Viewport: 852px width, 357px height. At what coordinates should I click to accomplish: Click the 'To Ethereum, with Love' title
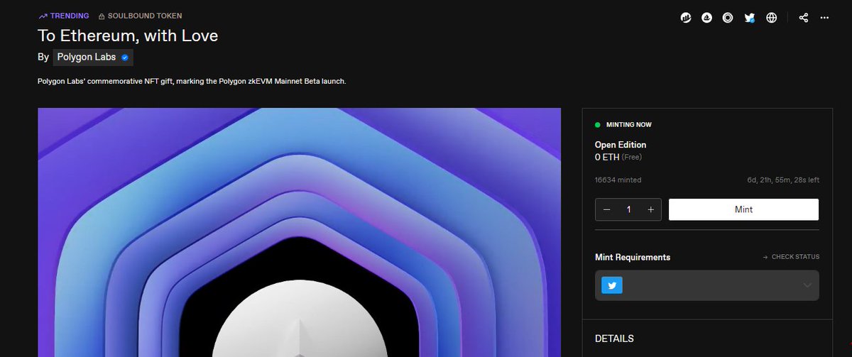(128, 35)
